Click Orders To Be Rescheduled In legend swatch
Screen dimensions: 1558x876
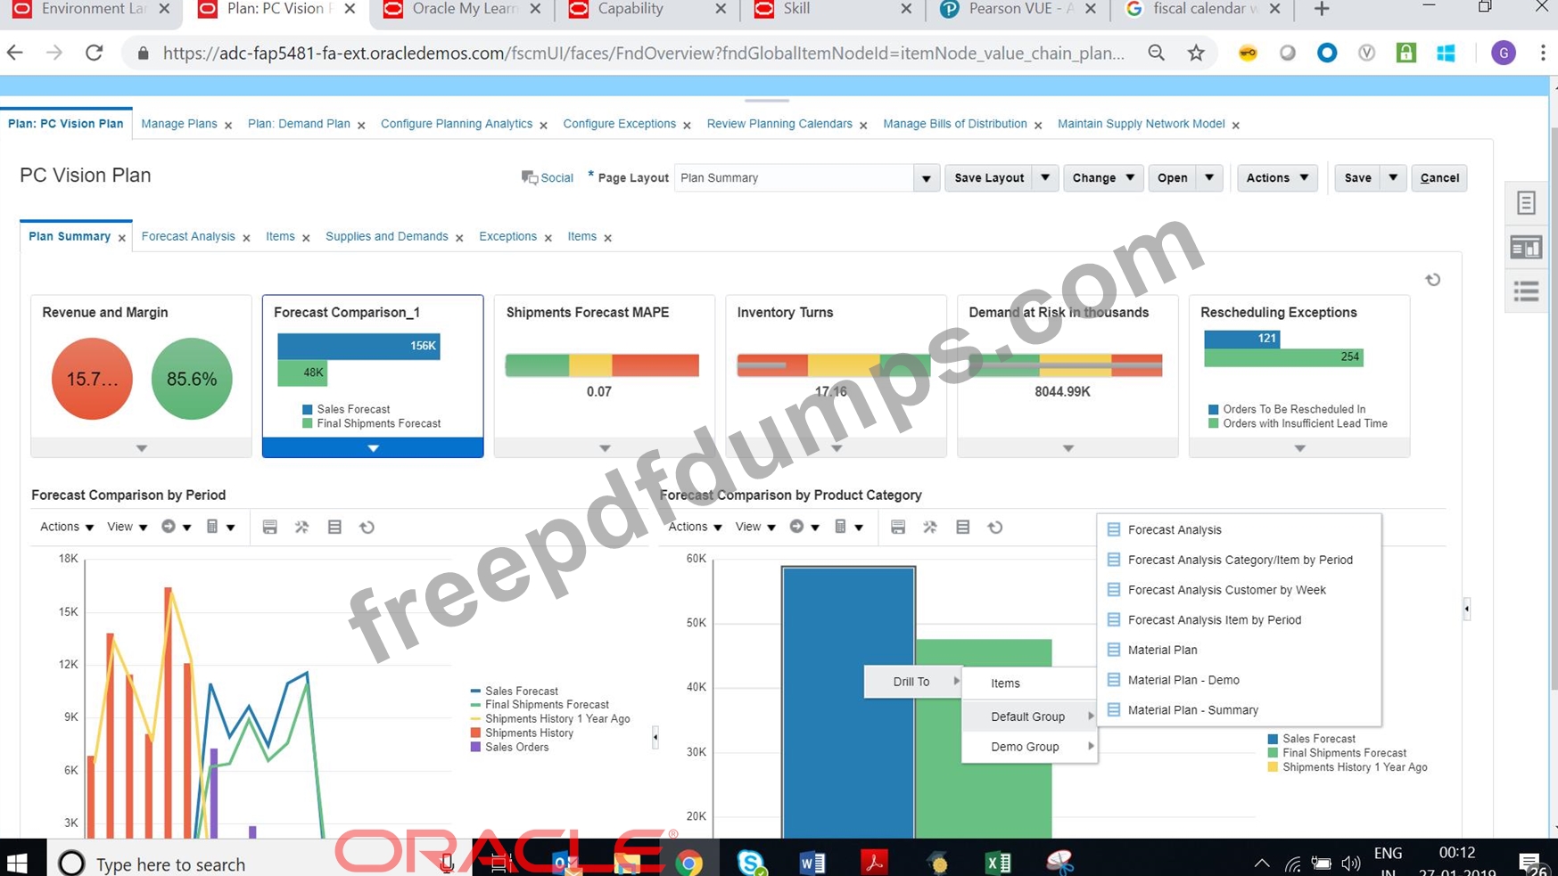[1213, 410]
